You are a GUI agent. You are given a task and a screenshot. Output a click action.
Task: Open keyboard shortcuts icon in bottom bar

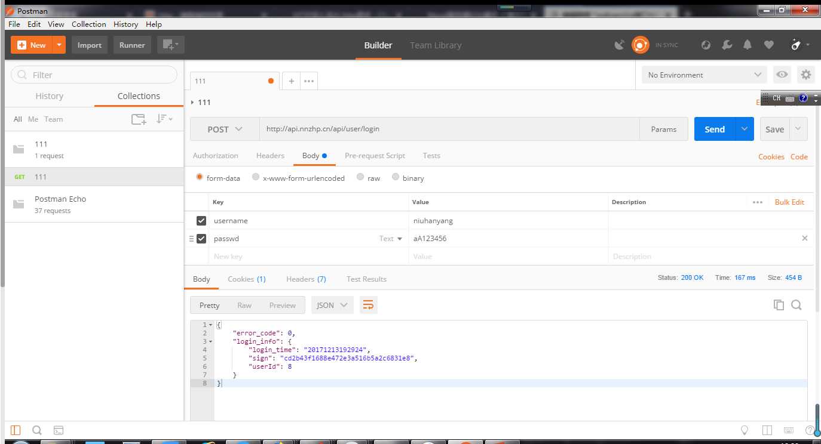[x=789, y=430]
